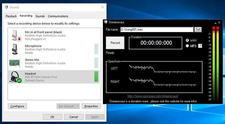Click the Microphone device icon
225x124 pixels.
click(x=15, y=49)
